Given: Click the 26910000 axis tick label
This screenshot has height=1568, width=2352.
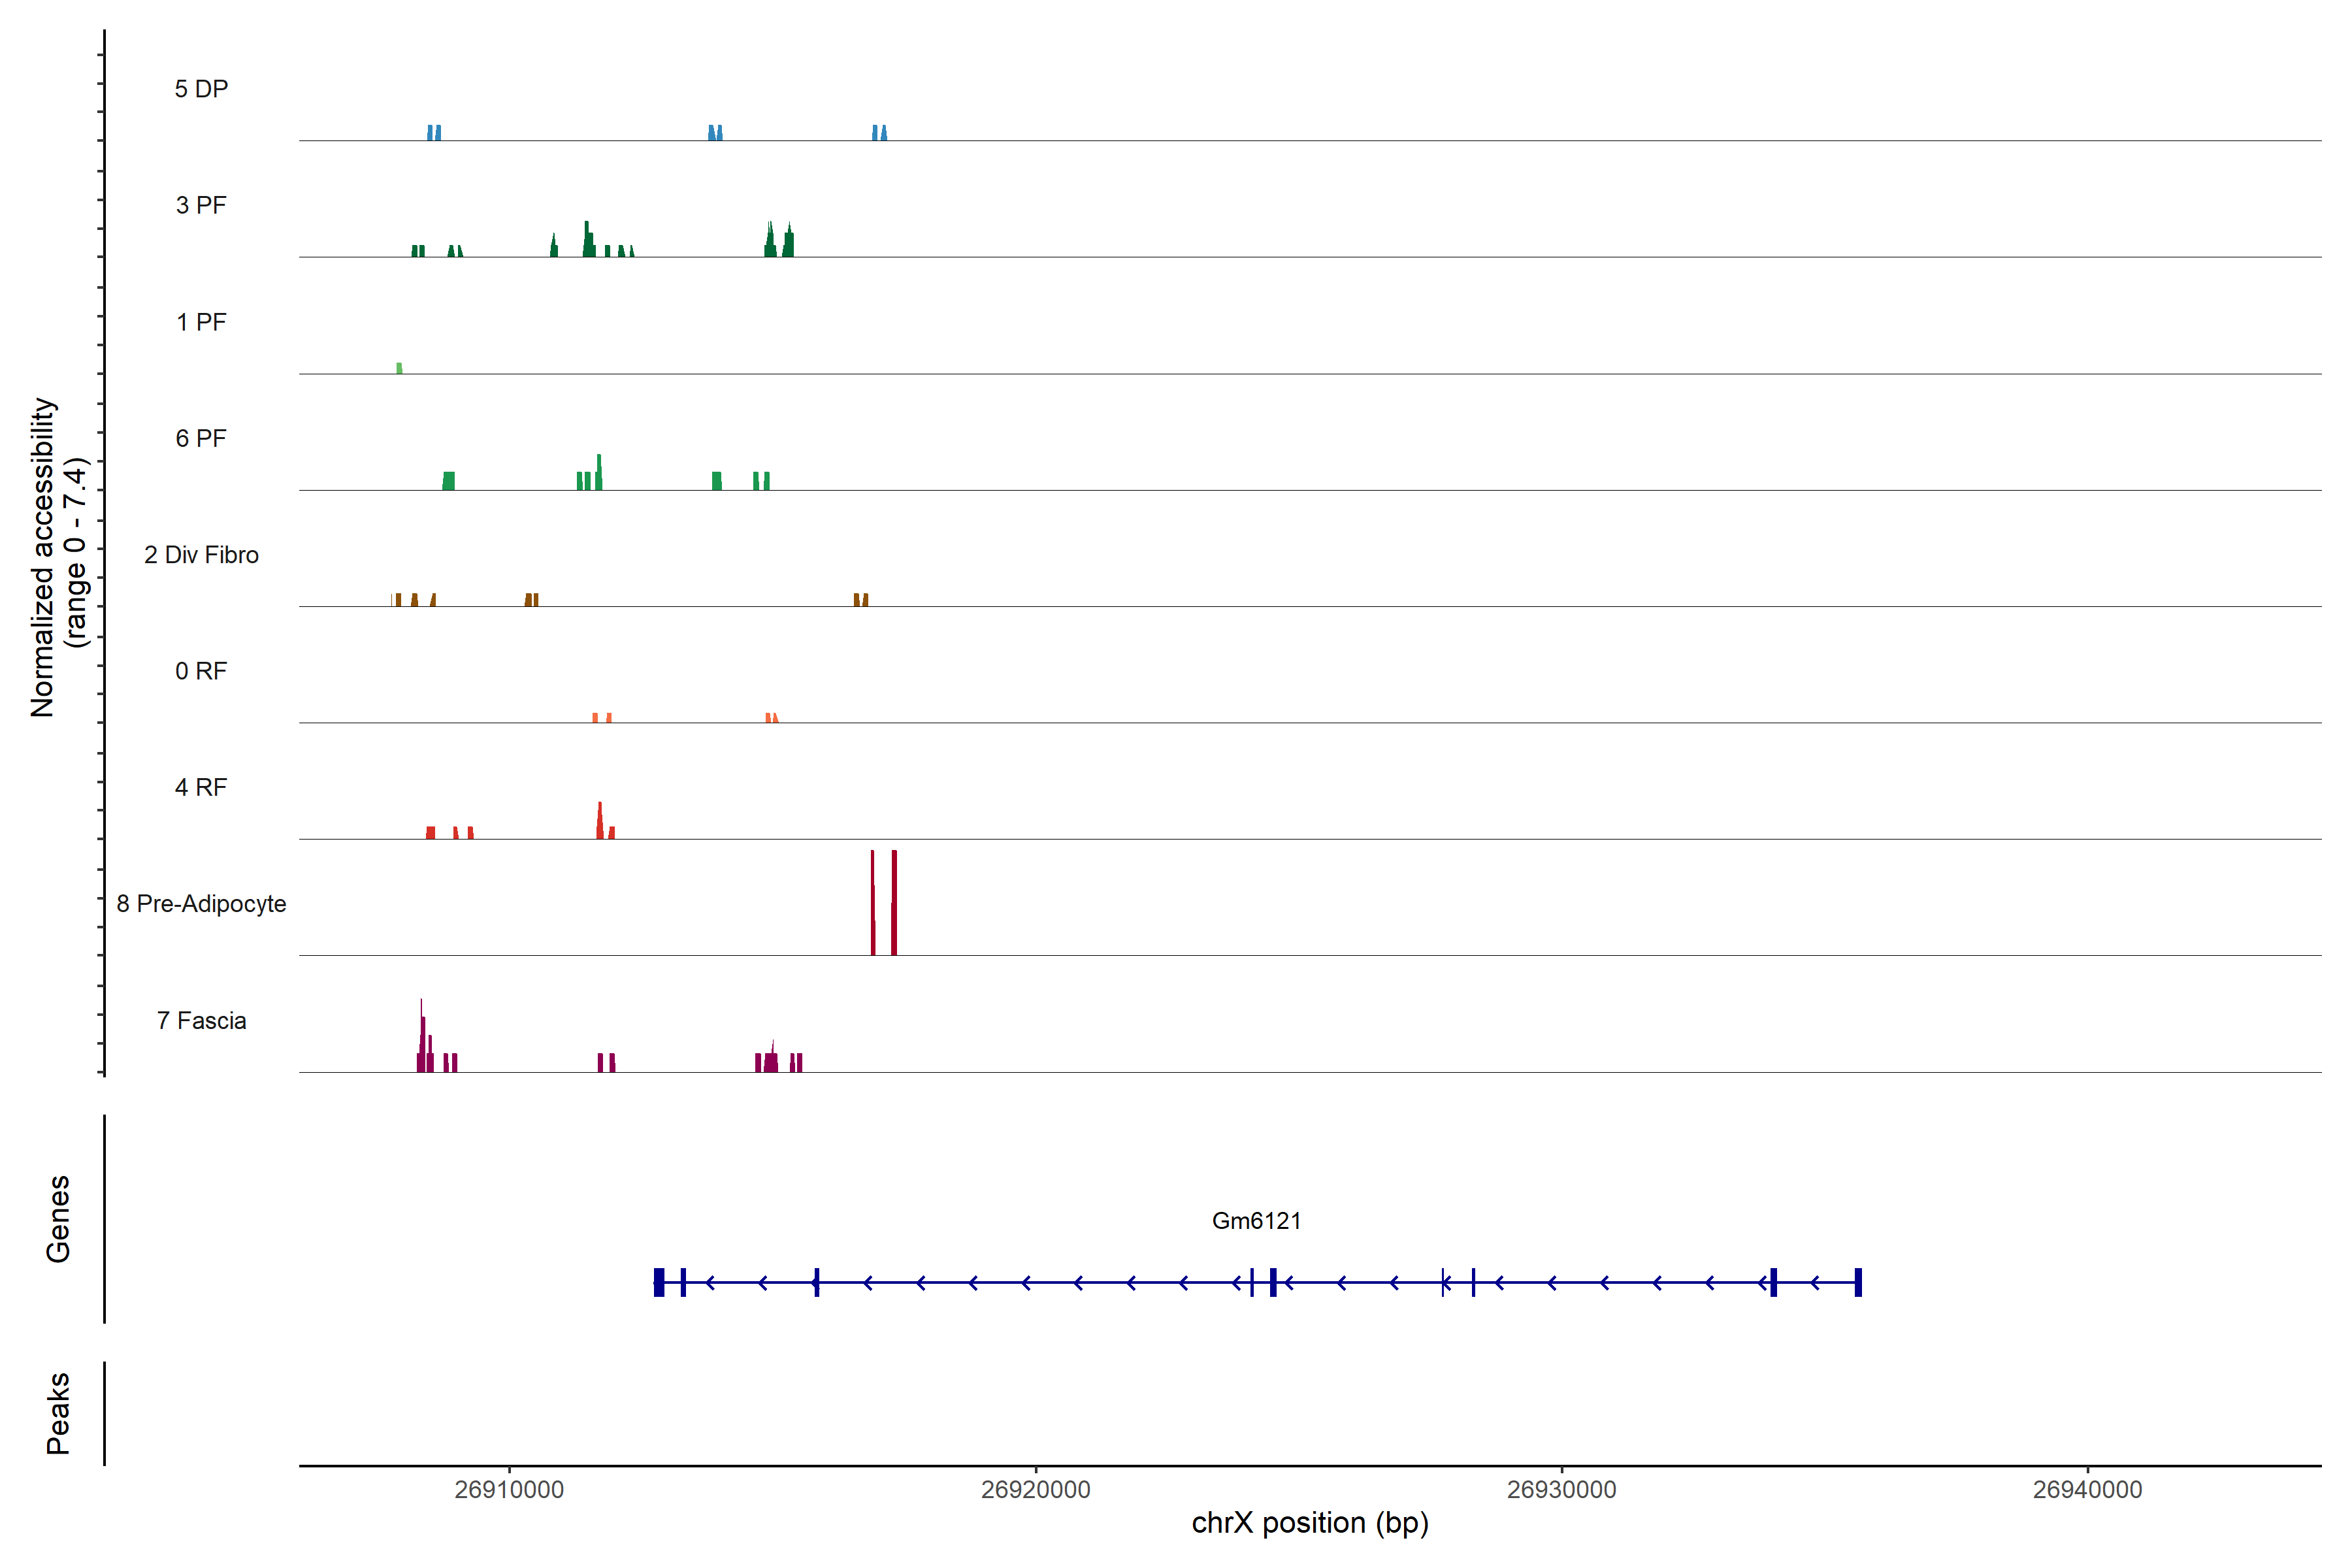Looking at the screenshot, I should pyautogui.click(x=509, y=1490).
